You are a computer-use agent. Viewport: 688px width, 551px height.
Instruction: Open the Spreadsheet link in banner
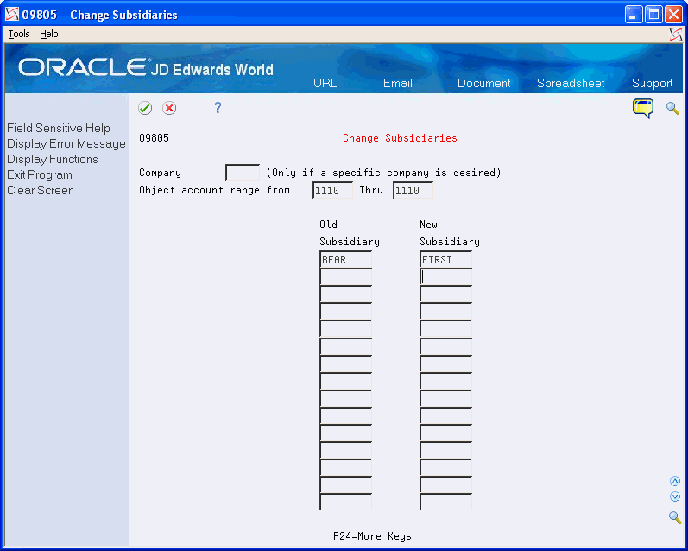(x=571, y=84)
